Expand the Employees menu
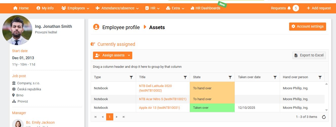The height and width of the screenshot is (127, 336). [x=75, y=8]
